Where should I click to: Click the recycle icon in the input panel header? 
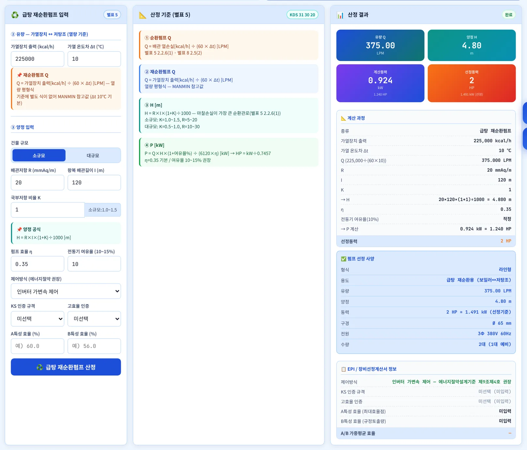point(15,15)
